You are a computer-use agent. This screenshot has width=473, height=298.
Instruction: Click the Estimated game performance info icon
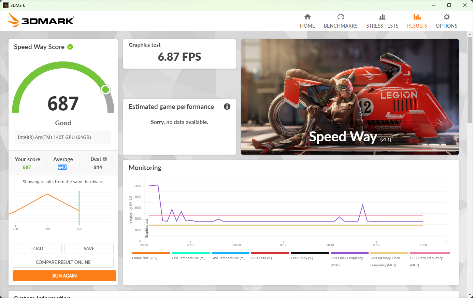tap(227, 107)
